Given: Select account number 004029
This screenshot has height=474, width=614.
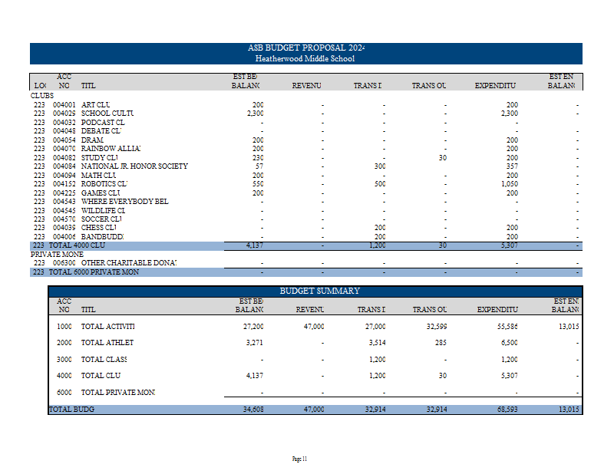Looking at the screenshot, I should [x=64, y=113].
